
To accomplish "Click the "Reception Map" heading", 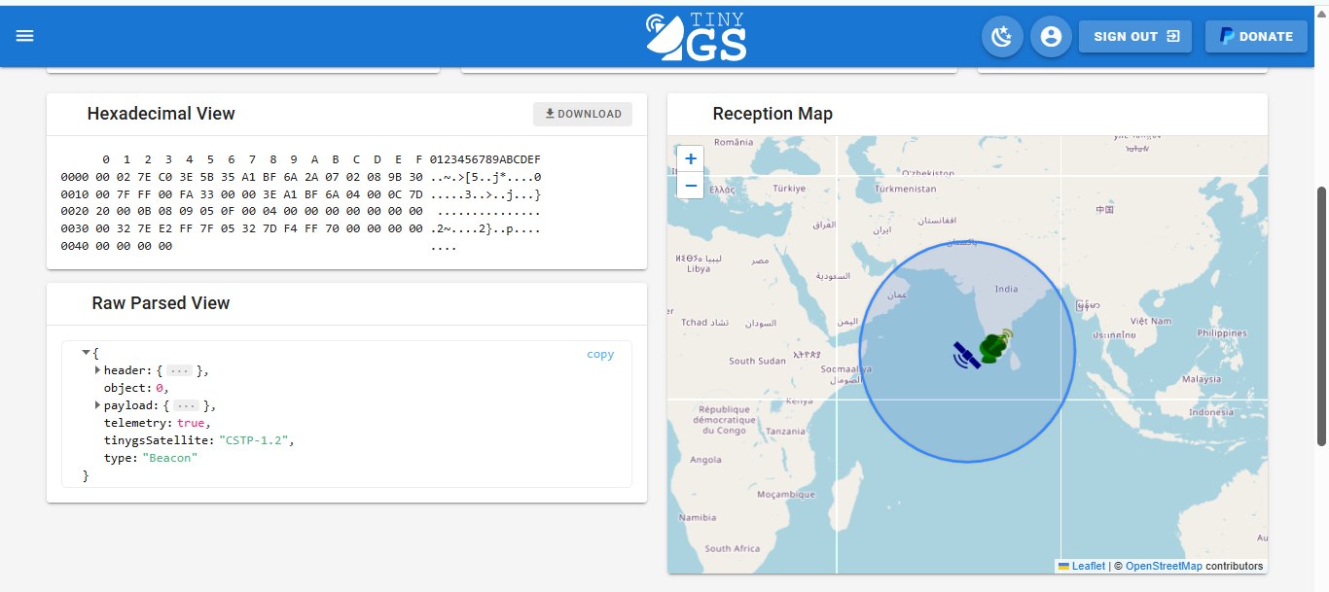I will 772,114.
